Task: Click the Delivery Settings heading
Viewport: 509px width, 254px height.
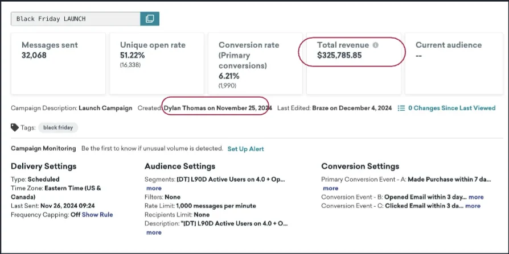Action: [43, 166]
